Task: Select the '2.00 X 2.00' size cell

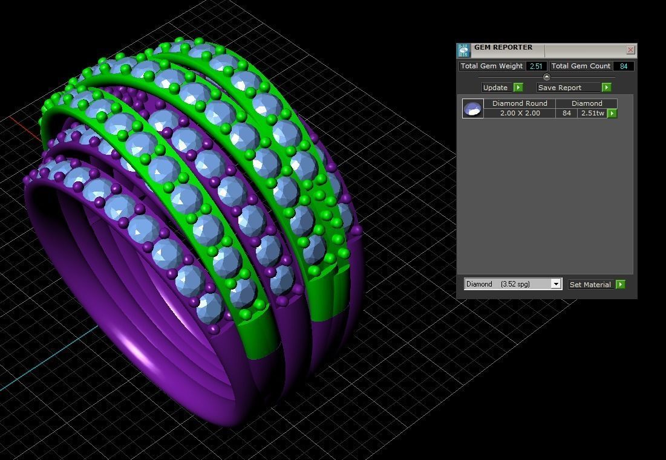Action: tap(520, 113)
